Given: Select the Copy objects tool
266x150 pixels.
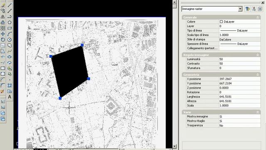Looking at the screenshot, I should [x=3, y=11].
